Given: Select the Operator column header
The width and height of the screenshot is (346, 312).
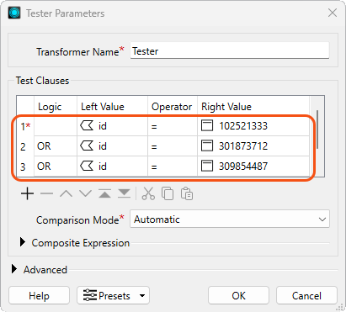Looking at the screenshot, I should point(173,107).
